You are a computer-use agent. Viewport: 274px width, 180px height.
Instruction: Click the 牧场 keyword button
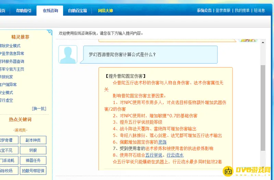click(9, 170)
